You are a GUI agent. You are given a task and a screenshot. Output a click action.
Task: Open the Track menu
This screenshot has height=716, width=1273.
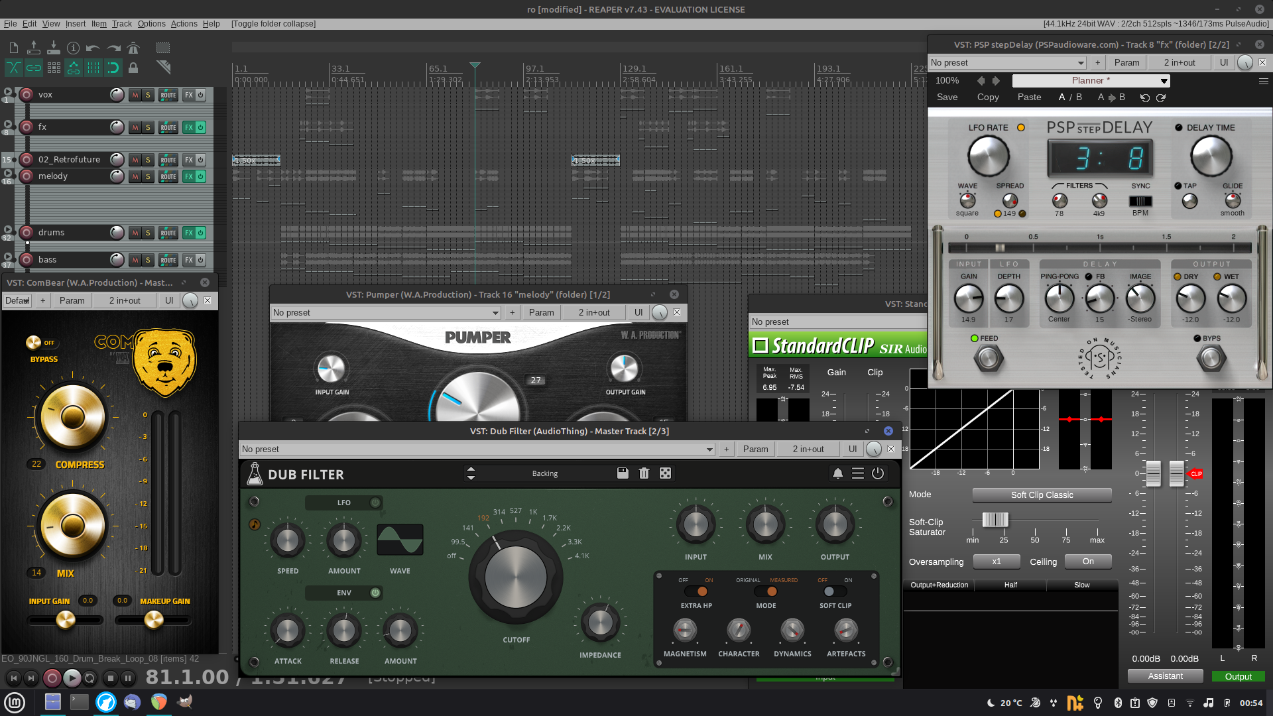click(121, 24)
